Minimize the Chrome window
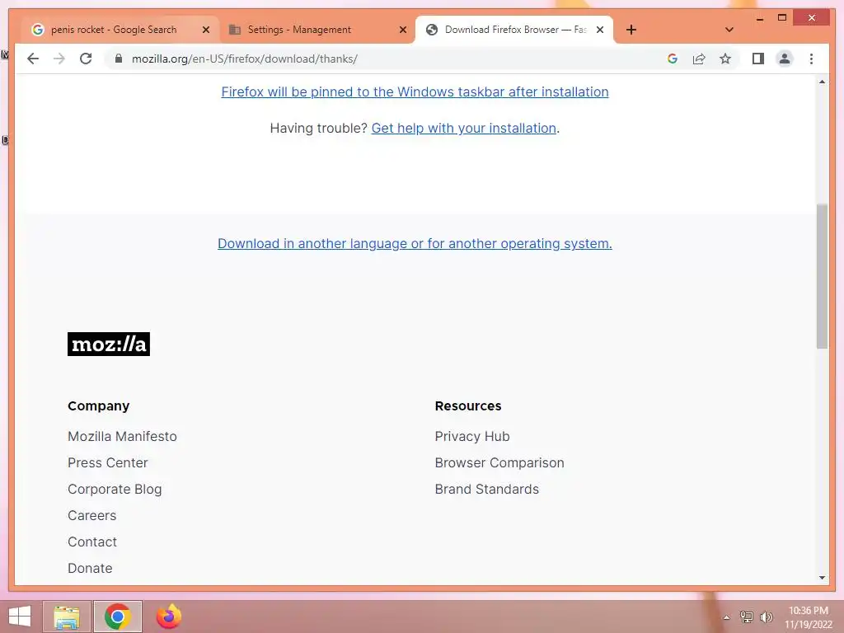The image size is (844, 633). pos(760,18)
